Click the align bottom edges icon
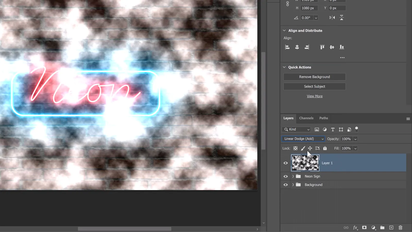The image size is (412, 232). (342, 47)
